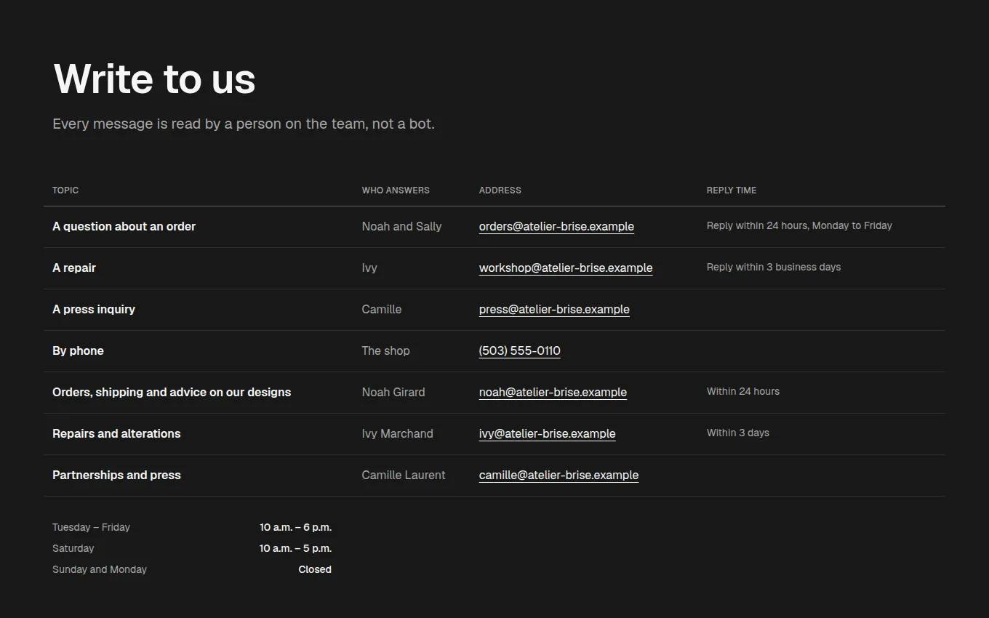The height and width of the screenshot is (618, 989).
Task: Email ivy@atelier-brise.example about alterations
Action: [547, 434]
